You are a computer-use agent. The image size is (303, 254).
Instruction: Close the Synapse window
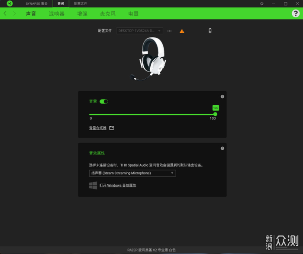[297, 3]
